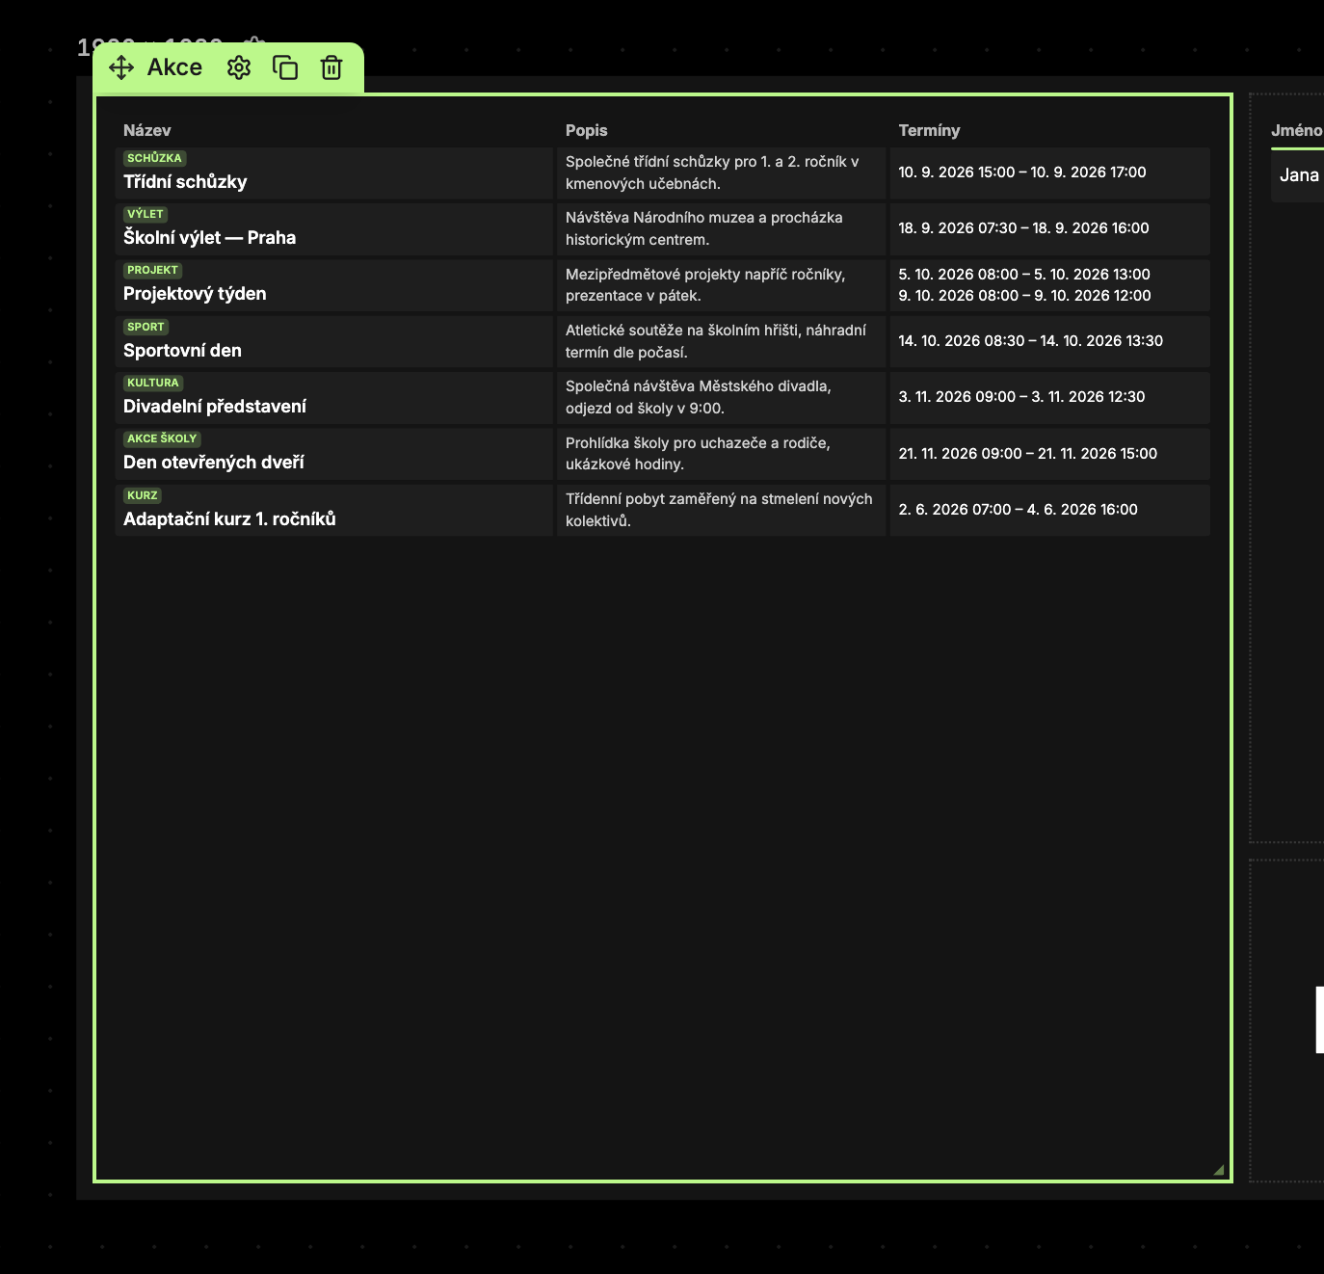The height and width of the screenshot is (1274, 1324).
Task: Delete the Akce widget via trash icon
Action: tap(331, 67)
